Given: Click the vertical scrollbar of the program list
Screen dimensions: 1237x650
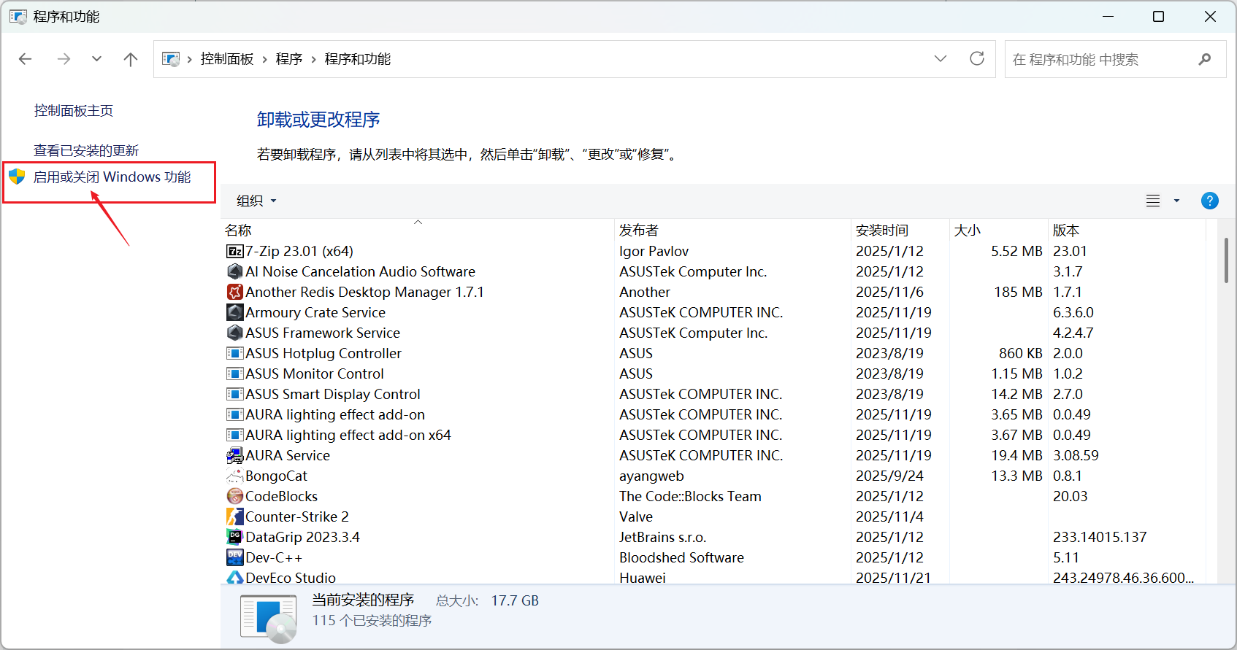Looking at the screenshot, I should click(x=1226, y=260).
